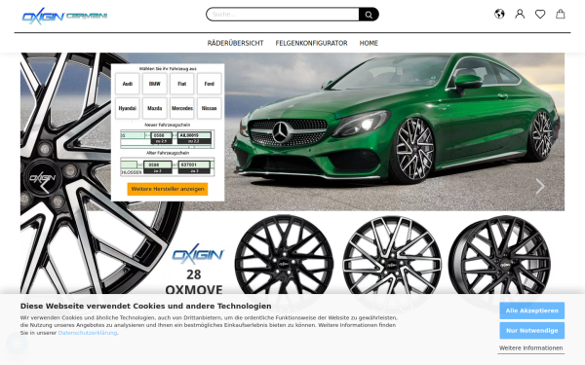The image size is (585, 365).
Task: Select Fiat vehicle brand
Action: tap(182, 84)
